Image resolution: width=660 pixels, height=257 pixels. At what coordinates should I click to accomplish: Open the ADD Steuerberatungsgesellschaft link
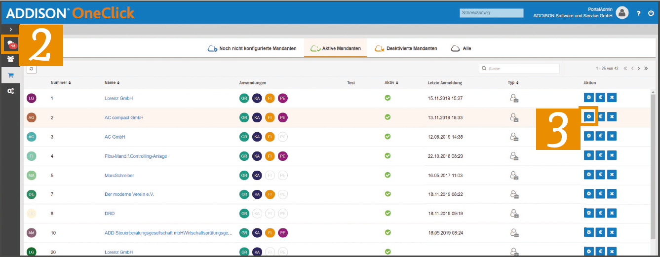point(168,233)
